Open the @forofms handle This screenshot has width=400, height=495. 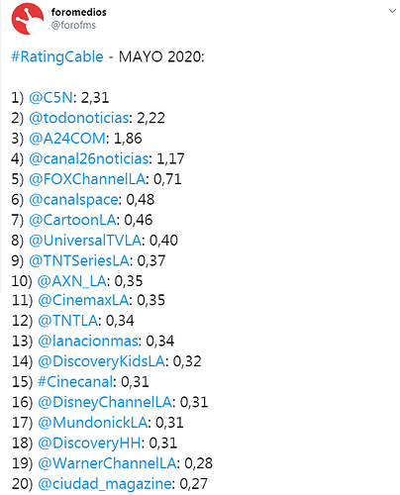[x=73, y=25]
